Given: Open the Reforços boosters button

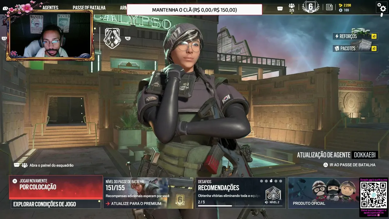Looking at the screenshot, I should 355,36.
